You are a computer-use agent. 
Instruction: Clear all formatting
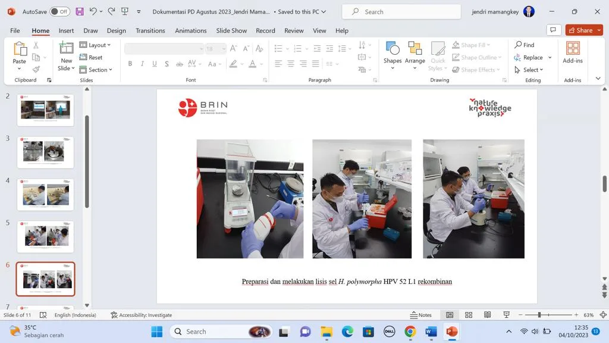tap(259, 49)
